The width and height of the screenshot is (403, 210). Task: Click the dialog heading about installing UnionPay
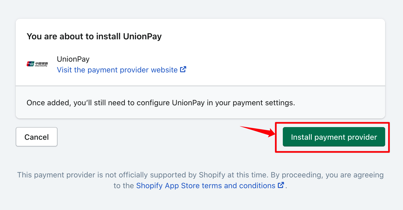tap(94, 36)
